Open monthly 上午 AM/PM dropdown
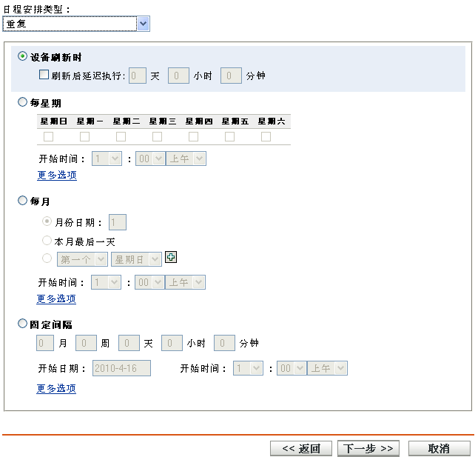475x457 pixels. [186, 282]
